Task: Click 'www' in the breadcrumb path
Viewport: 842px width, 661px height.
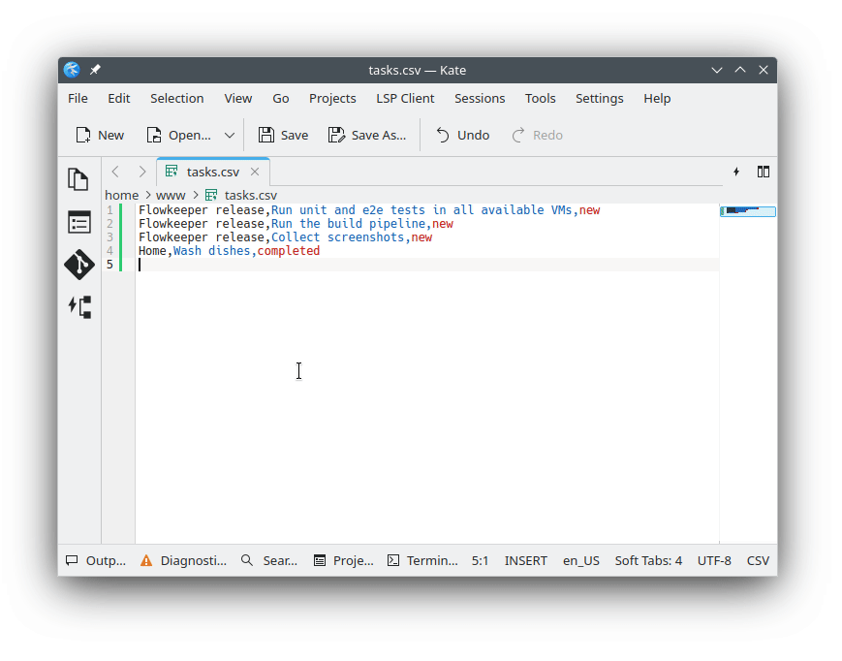Action: point(171,195)
